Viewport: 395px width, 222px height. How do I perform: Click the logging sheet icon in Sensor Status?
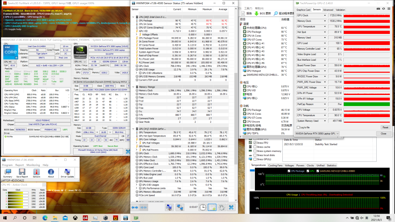pos(212,207)
